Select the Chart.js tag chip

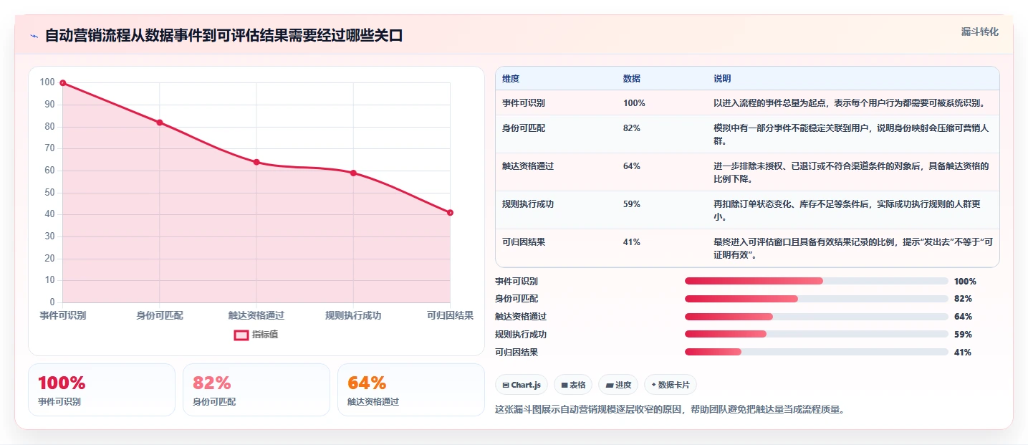pos(522,385)
